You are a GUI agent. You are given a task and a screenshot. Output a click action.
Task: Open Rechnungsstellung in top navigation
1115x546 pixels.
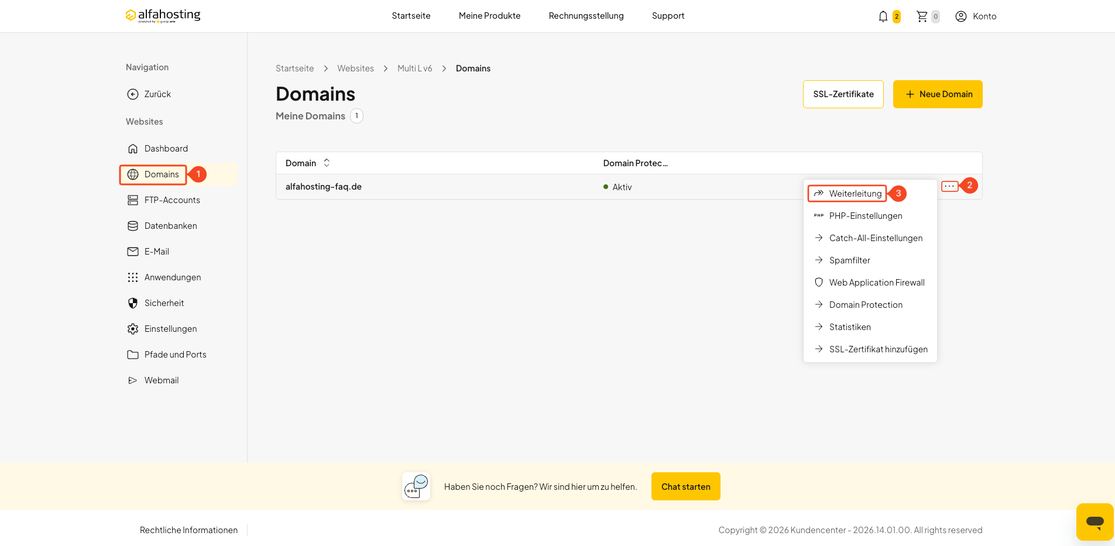pyautogui.click(x=586, y=16)
